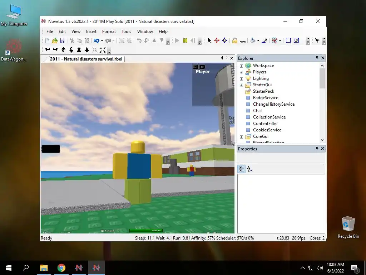The width and height of the screenshot is (366, 275).
Task: Click the zoom extents icon
Action: click(103, 49)
